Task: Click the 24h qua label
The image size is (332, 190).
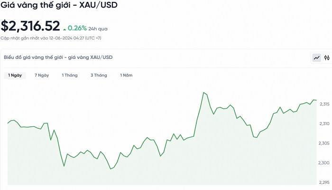Action: point(98,28)
